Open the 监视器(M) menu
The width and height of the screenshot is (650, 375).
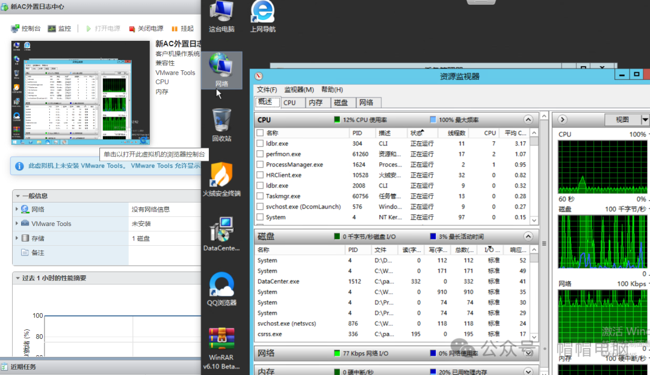(x=299, y=90)
